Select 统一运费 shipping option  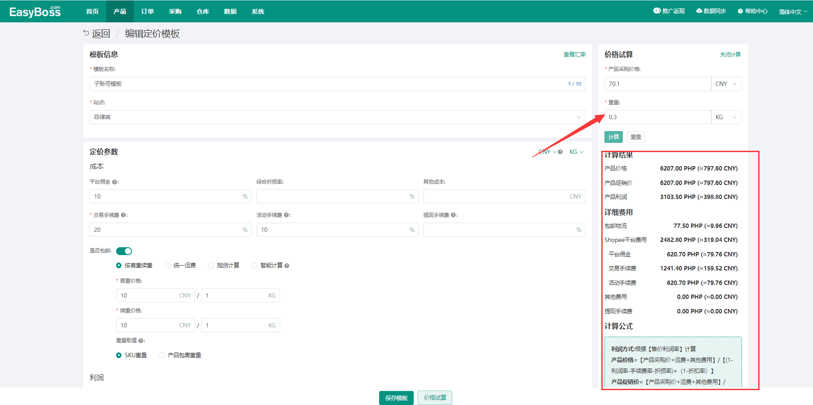(x=181, y=266)
